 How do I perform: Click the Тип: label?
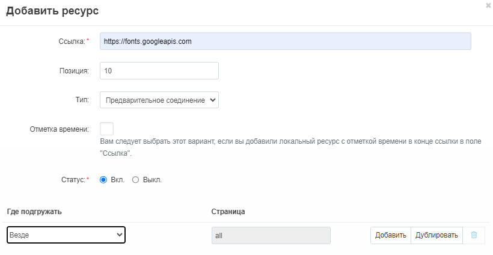pos(82,100)
